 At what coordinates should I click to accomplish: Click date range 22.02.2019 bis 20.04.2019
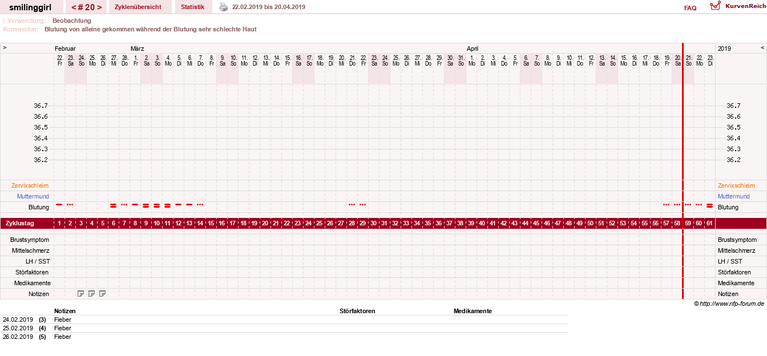pos(269,7)
